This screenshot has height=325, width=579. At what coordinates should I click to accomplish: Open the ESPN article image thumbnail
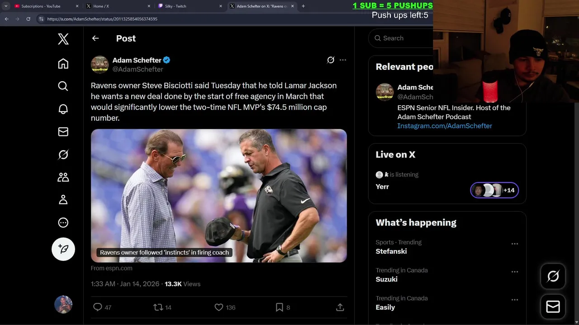click(219, 195)
